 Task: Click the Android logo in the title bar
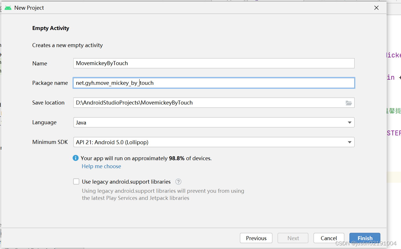(x=8, y=8)
